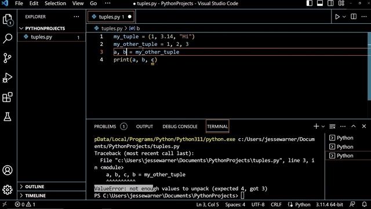Screen dimensions: 371x209
Task: Open Source Control view icon
Action: coord(8,58)
